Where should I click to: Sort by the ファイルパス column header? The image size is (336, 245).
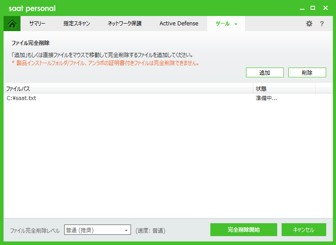128,89
